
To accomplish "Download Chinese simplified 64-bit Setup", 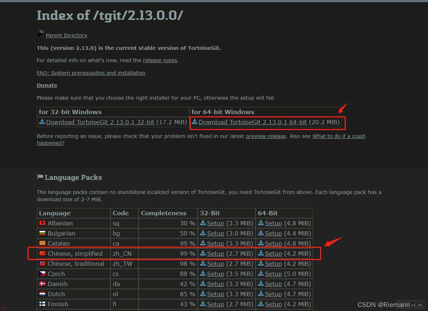I will (x=273, y=254).
